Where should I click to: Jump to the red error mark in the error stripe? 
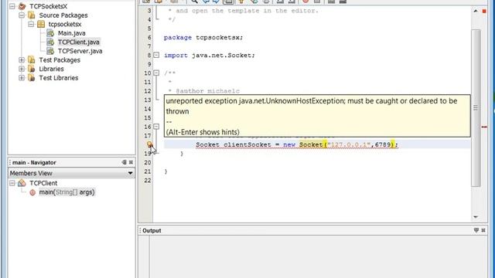484,127
